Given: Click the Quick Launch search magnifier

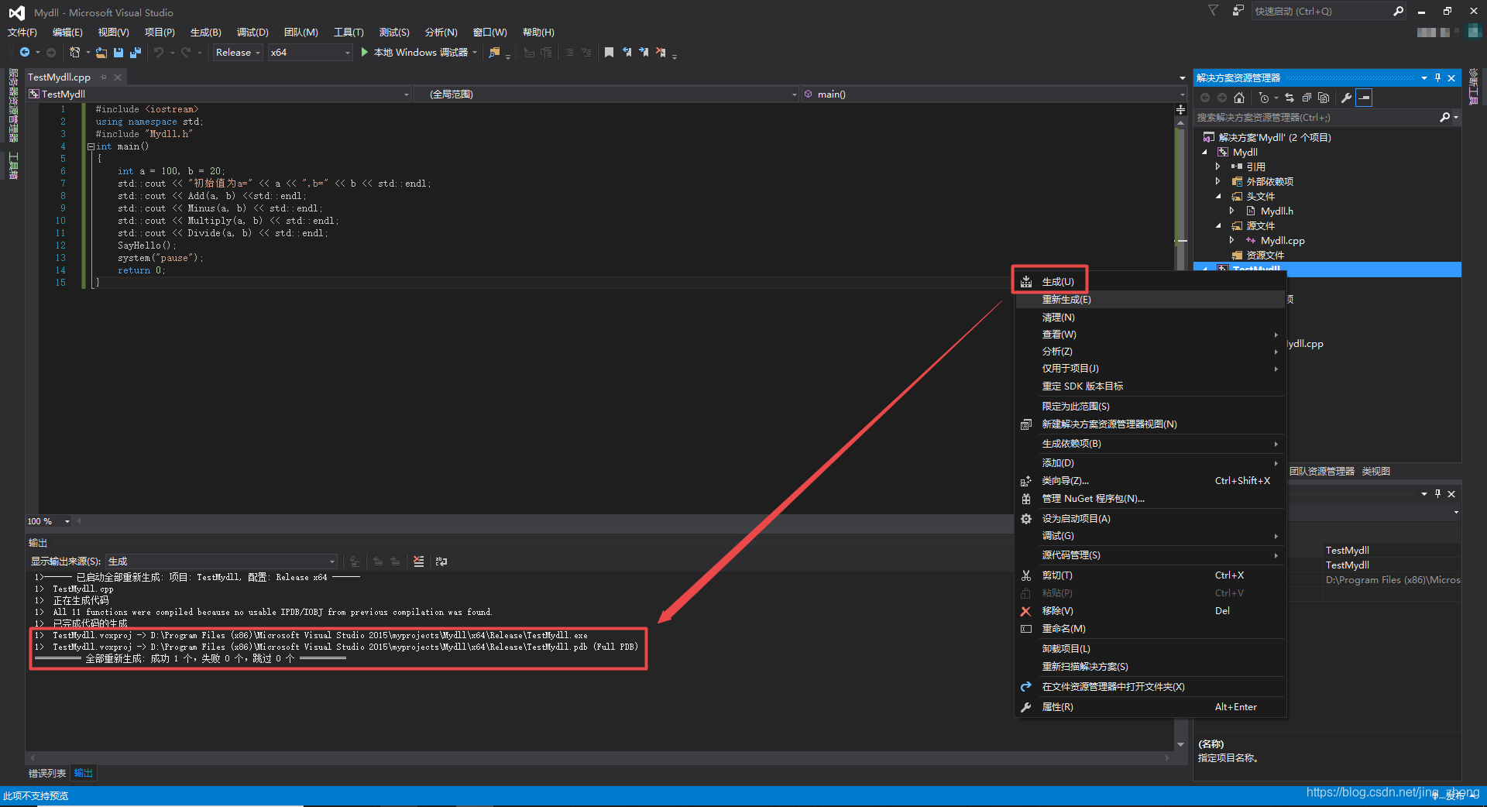Looking at the screenshot, I should click(x=1398, y=11).
